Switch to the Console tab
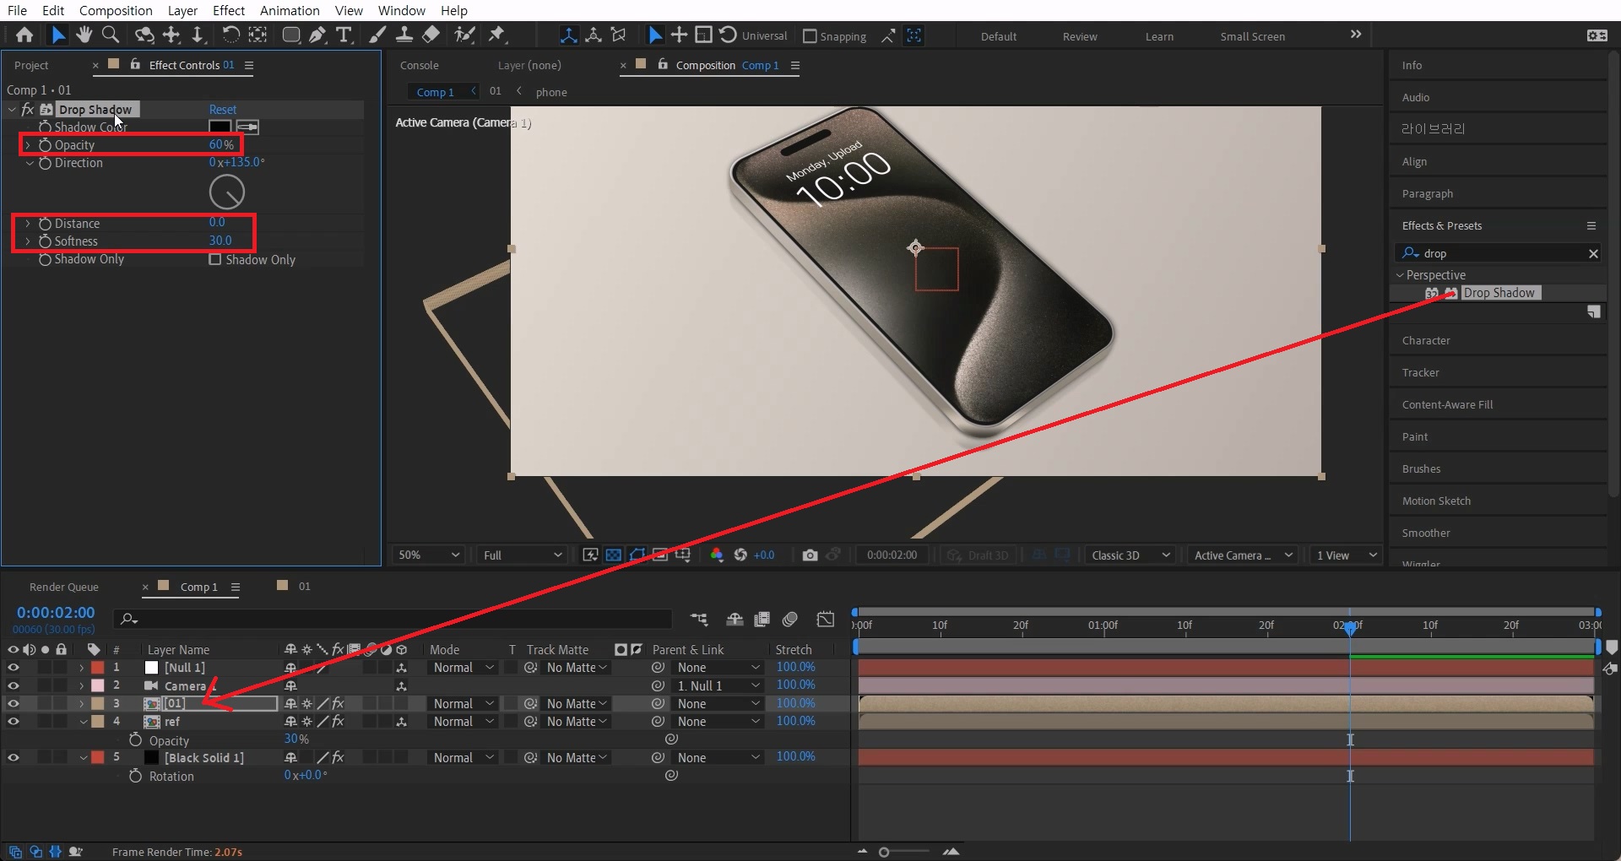 click(420, 65)
